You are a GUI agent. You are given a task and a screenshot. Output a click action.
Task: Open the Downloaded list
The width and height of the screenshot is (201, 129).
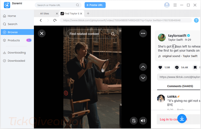17,61
